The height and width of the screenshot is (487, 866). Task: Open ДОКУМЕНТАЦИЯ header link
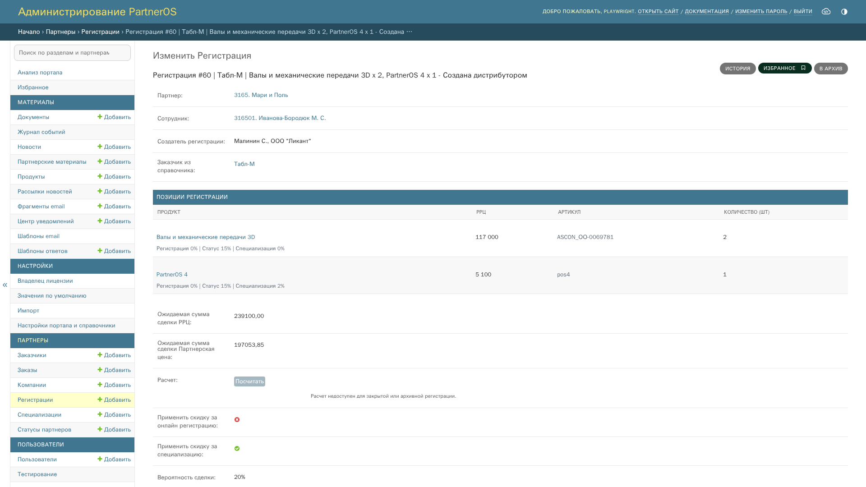point(707,12)
